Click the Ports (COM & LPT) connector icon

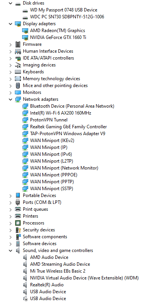click(x=18, y=202)
